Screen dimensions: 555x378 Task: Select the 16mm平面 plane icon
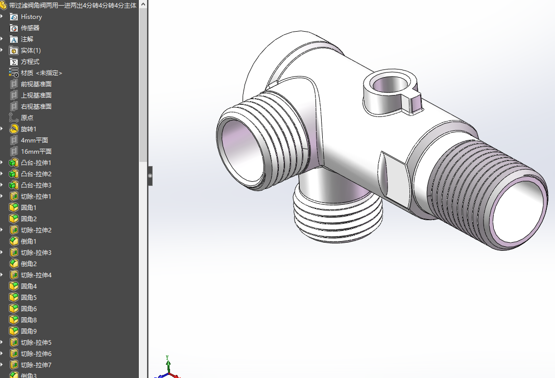coord(13,152)
